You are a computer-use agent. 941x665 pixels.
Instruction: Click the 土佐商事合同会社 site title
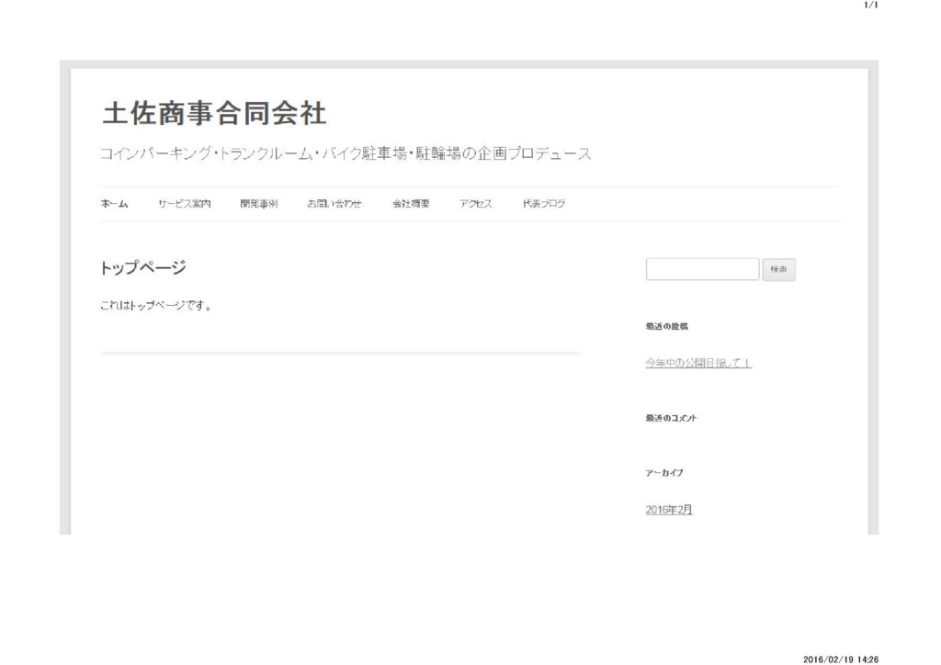(214, 114)
